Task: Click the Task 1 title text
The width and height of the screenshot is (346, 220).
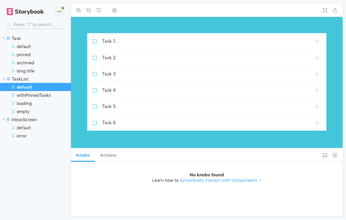Action: point(109,41)
